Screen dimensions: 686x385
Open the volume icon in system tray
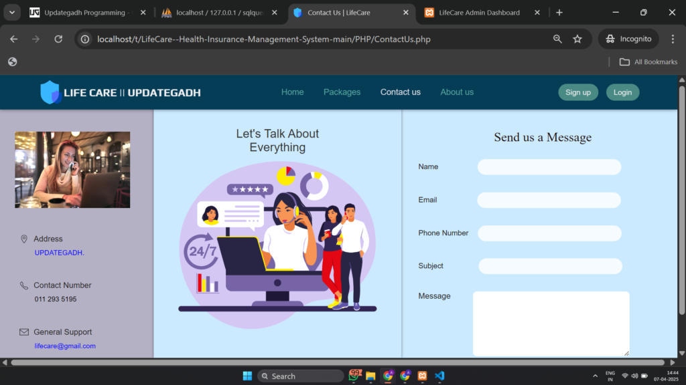pyautogui.click(x=634, y=376)
